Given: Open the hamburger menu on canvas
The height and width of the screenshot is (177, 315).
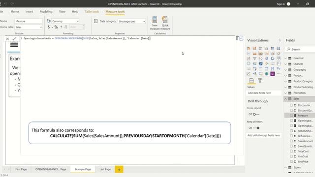Looking at the screenshot, I should pyautogui.click(x=14, y=44).
